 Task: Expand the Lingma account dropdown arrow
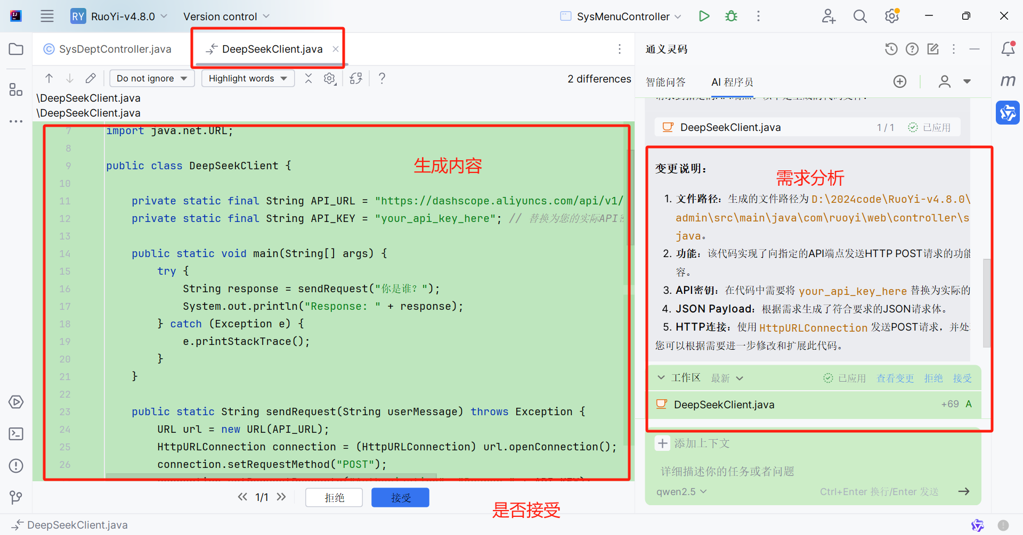967,81
